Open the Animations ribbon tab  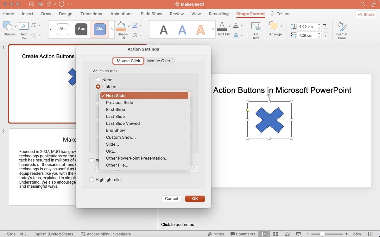(121, 14)
